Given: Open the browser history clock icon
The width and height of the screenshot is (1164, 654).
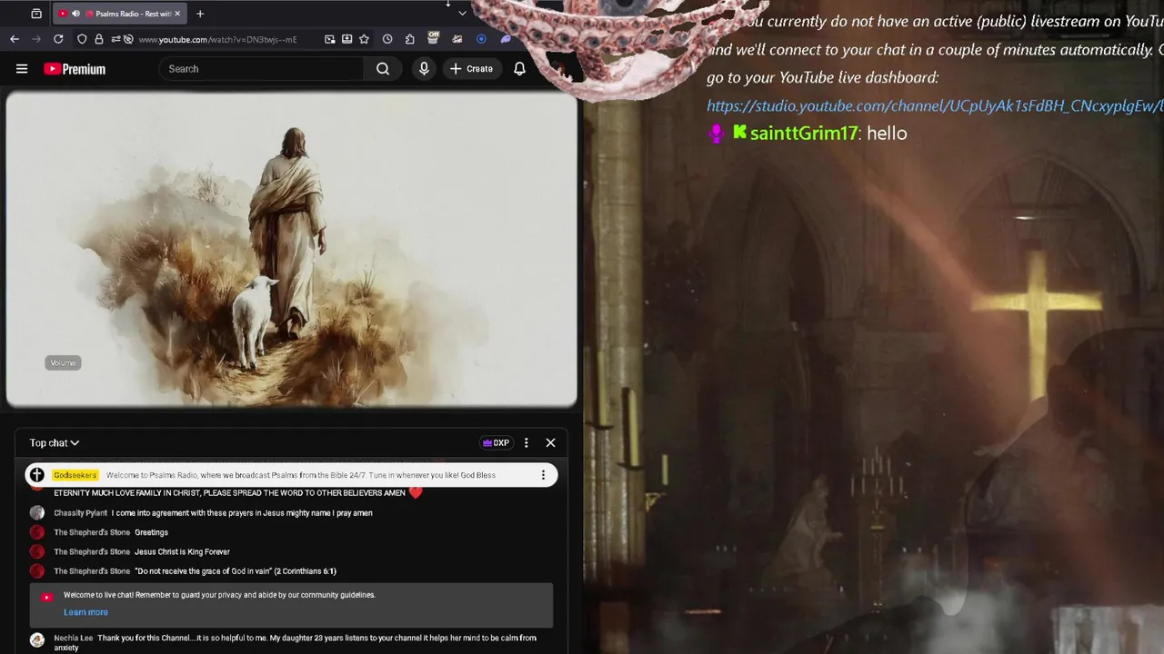Looking at the screenshot, I should coord(387,39).
